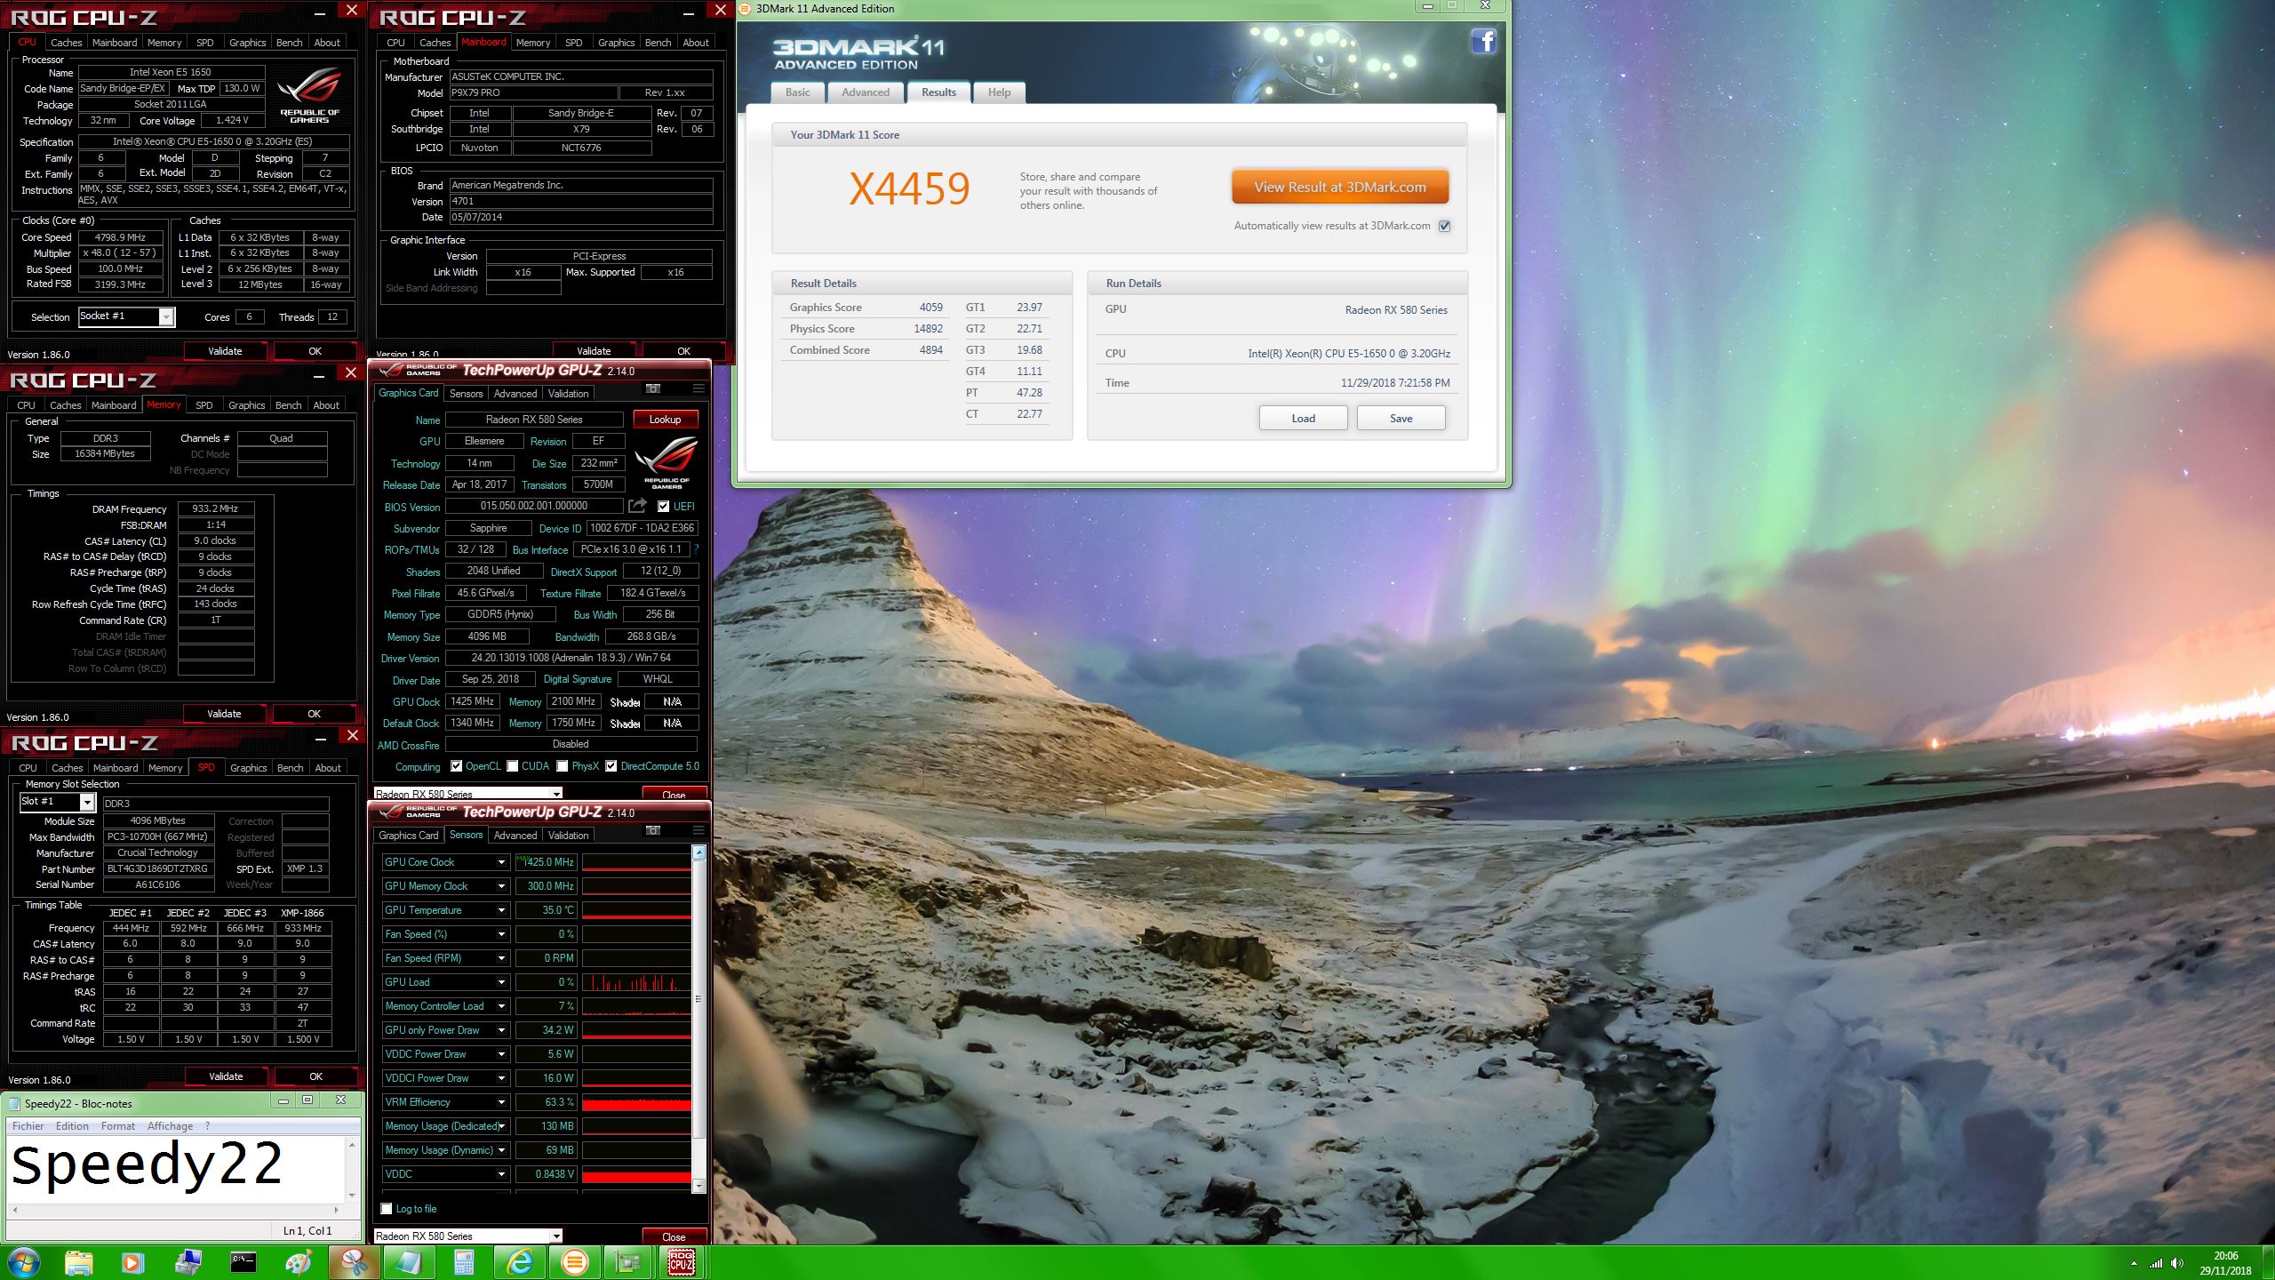Viewport: 2275px width, 1280px height.
Task: Expand the VRM Efficiency sensor dropdown
Action: (x=501, y=1102)
